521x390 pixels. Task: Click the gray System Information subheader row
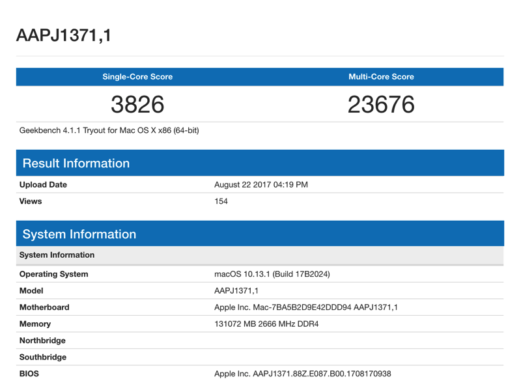(x=260, y=255)
